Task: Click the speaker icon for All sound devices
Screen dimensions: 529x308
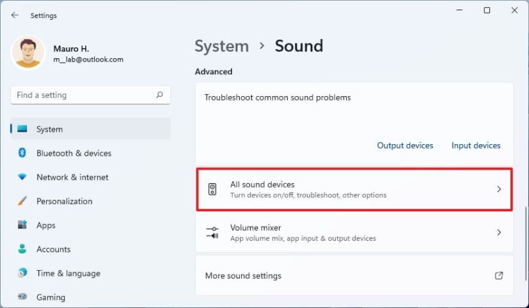Action: click(x=213, y=190)
